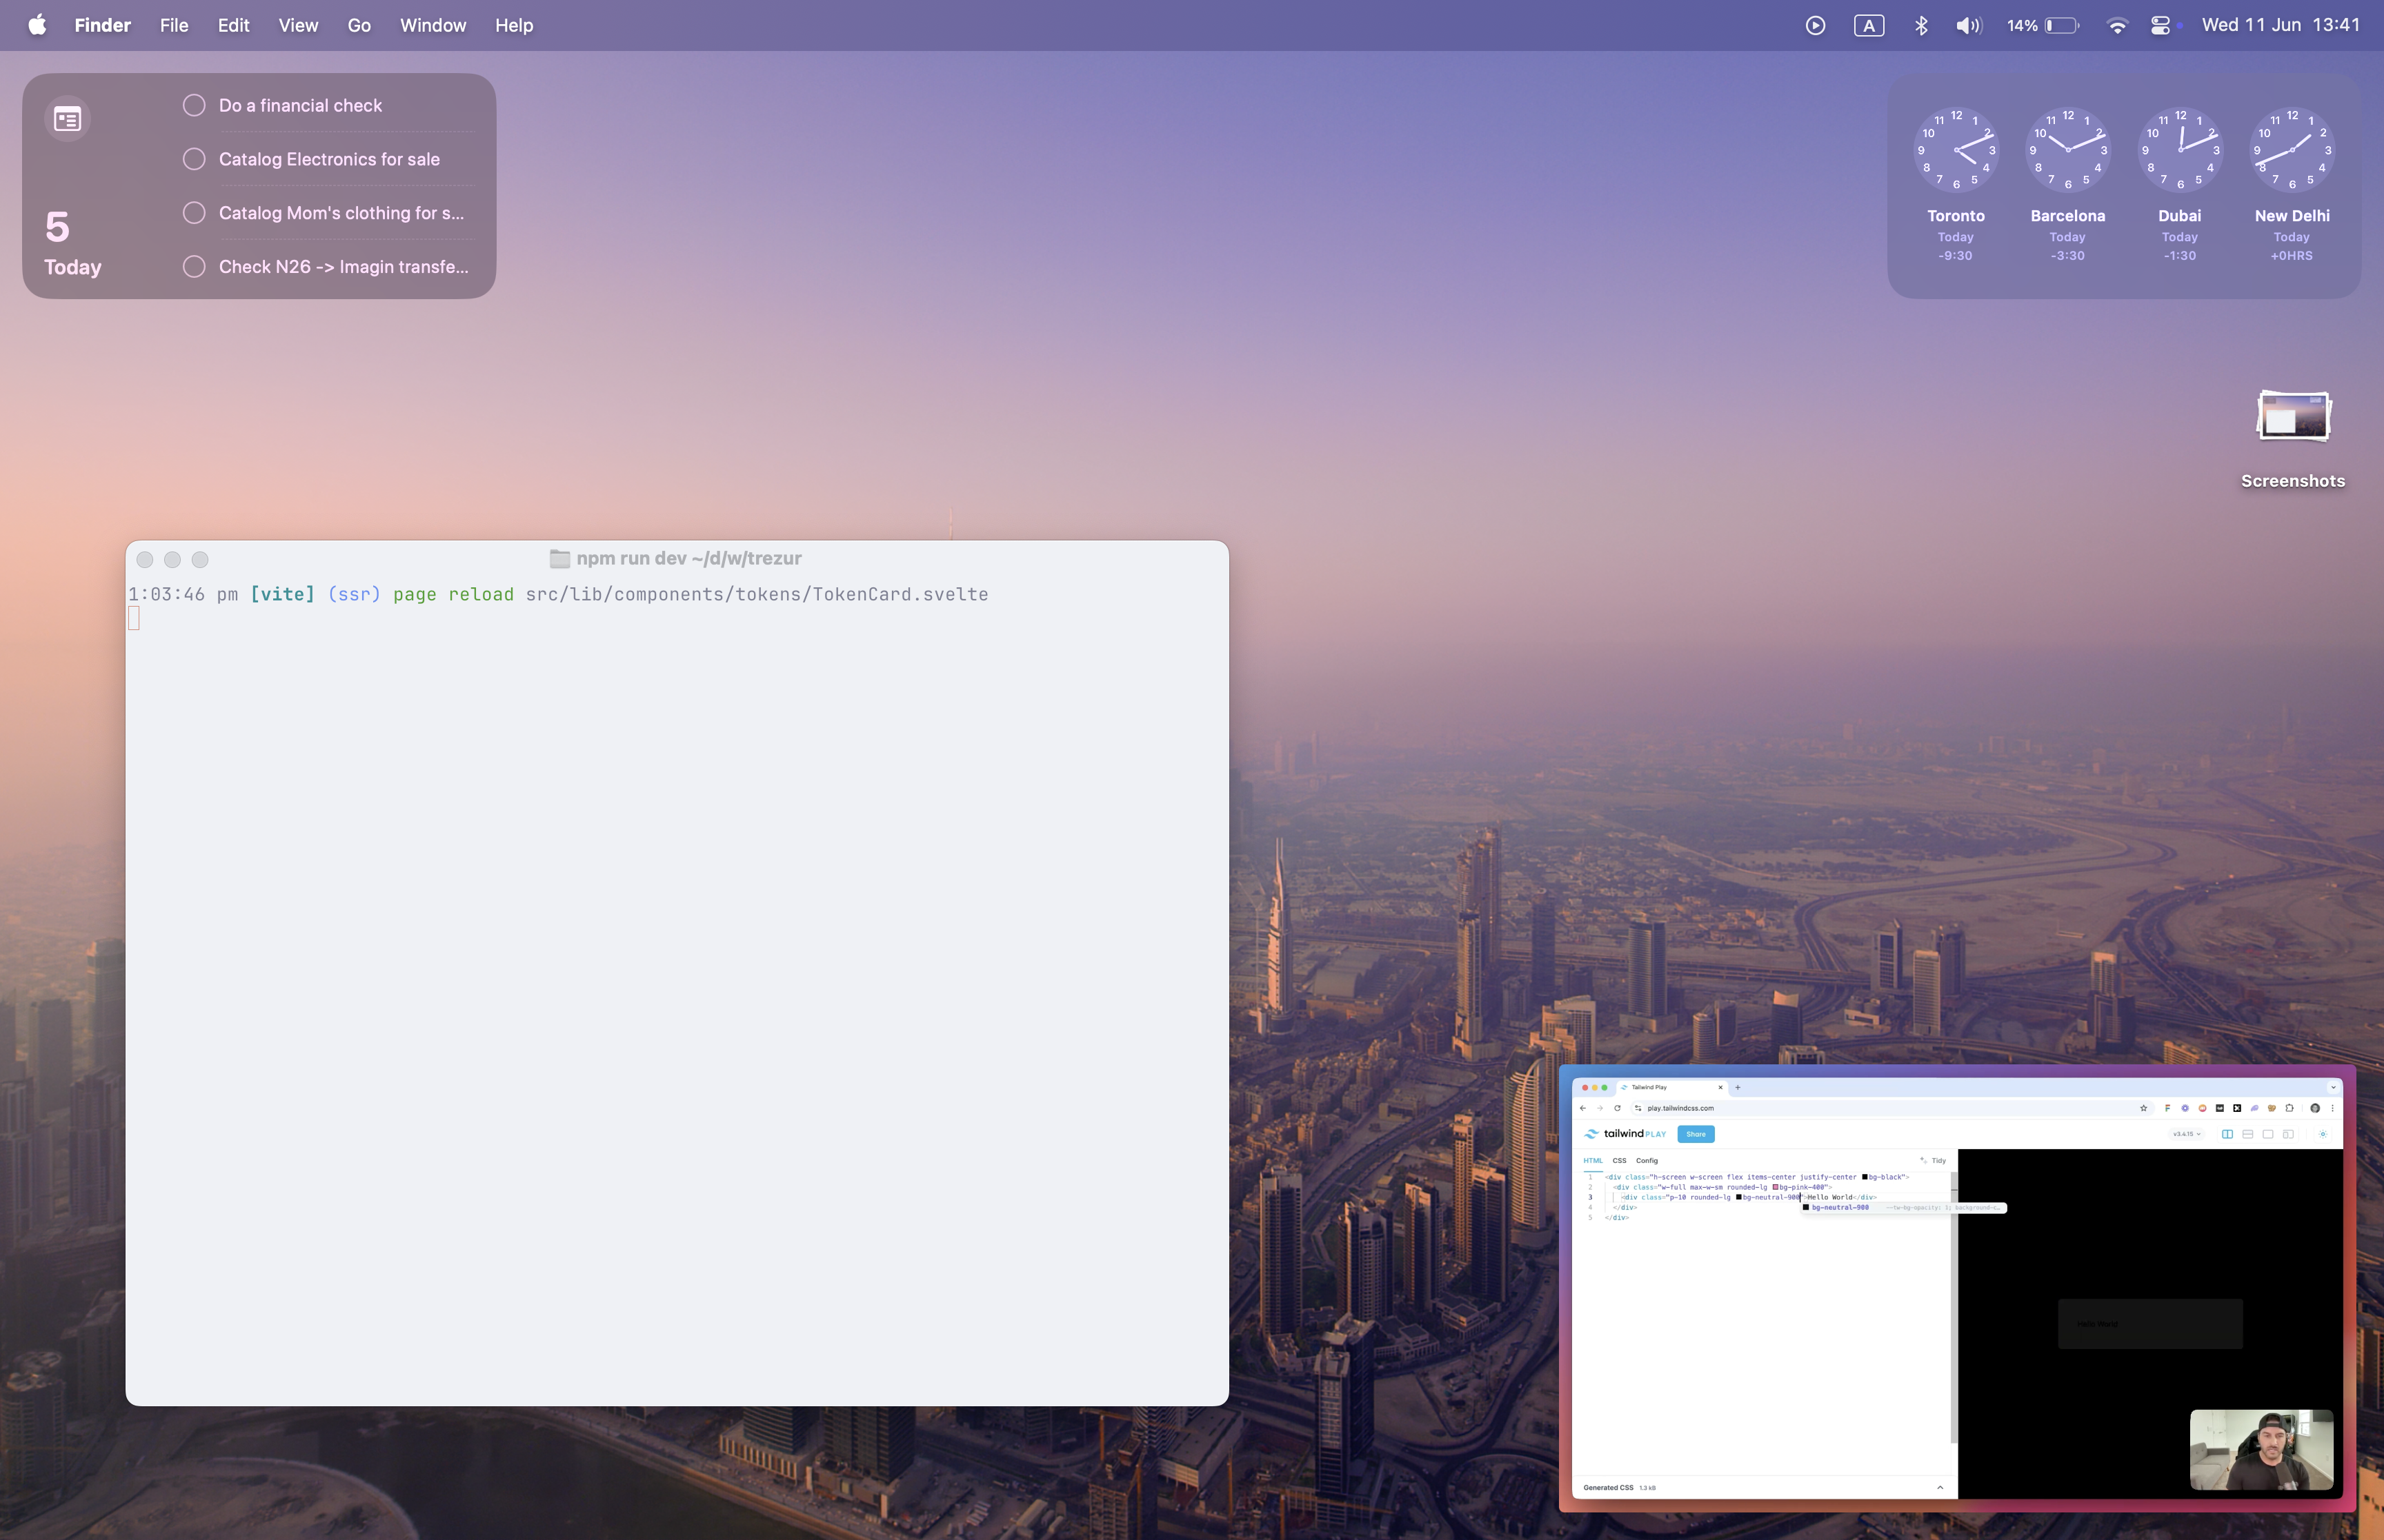Click the Share button
Screen dimensions: 2384x1540
tap(1697, 1134)
